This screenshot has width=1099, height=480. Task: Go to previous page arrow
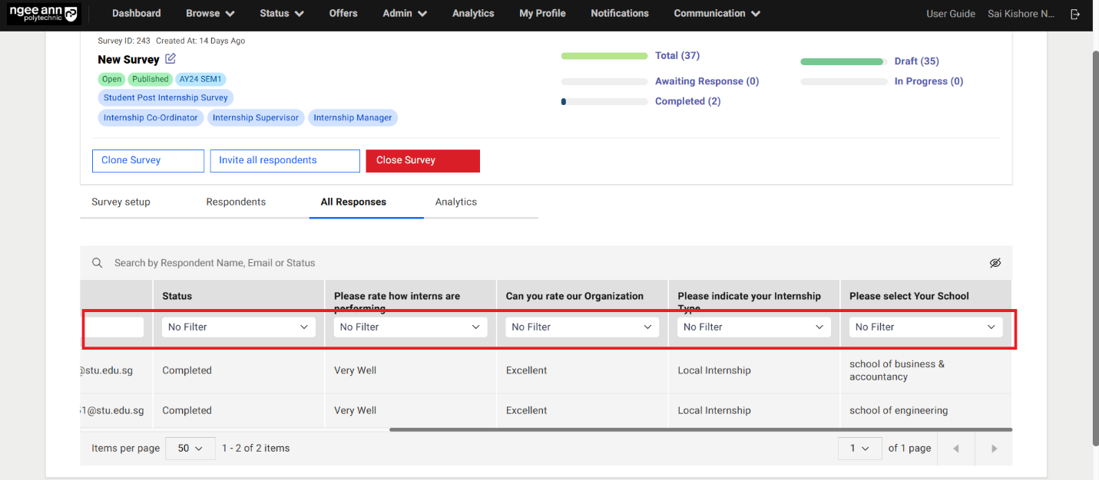click(x=955, y=449)
